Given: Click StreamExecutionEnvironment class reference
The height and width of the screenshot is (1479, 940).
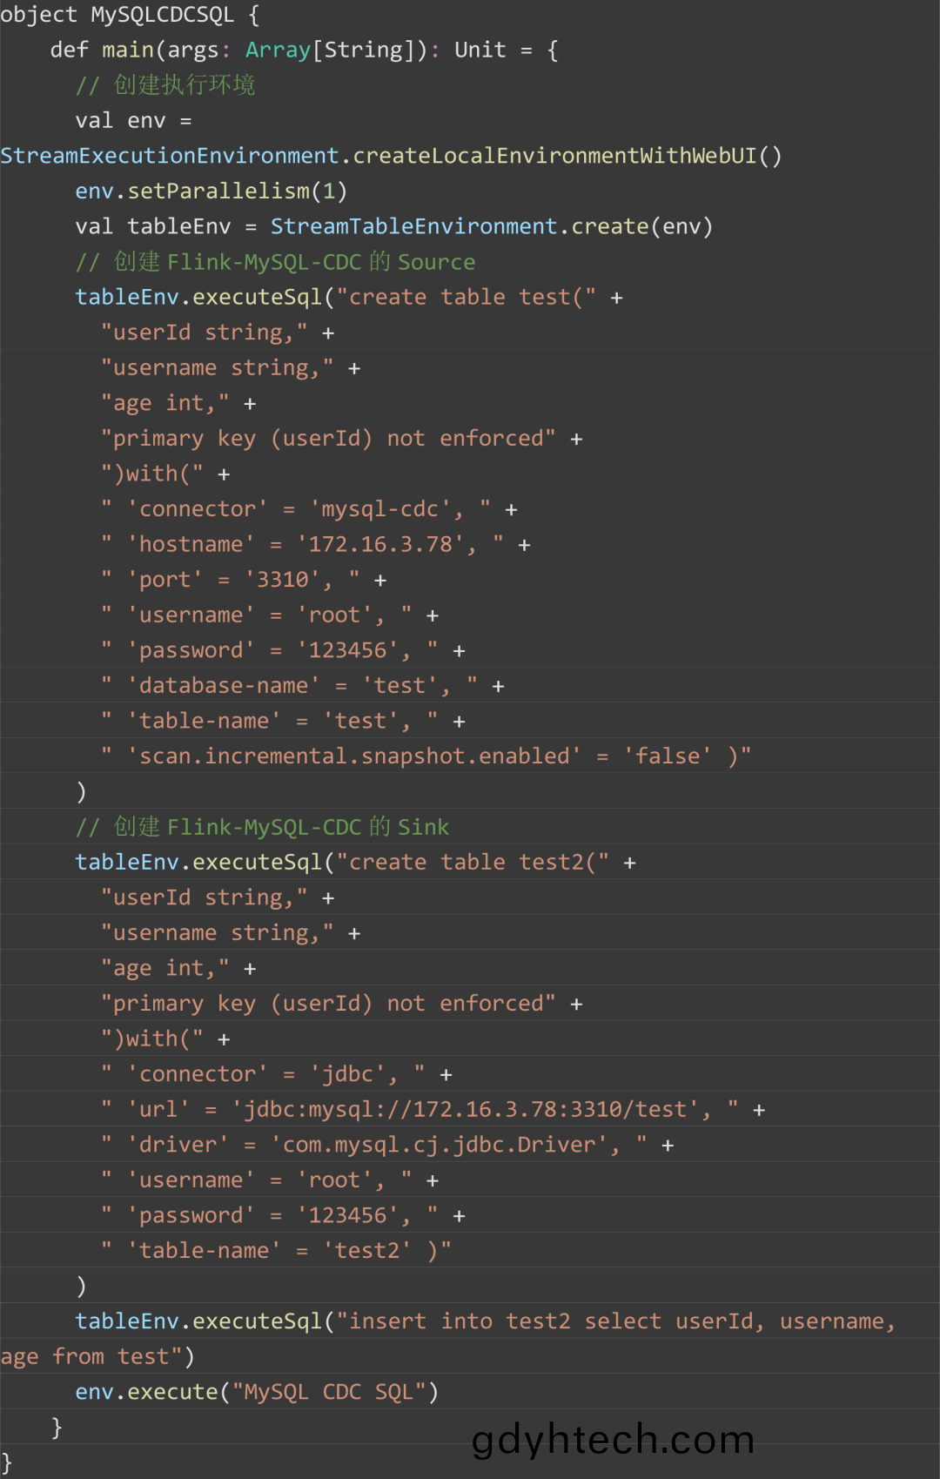Looking at the screenshot, I should (170, 156).
